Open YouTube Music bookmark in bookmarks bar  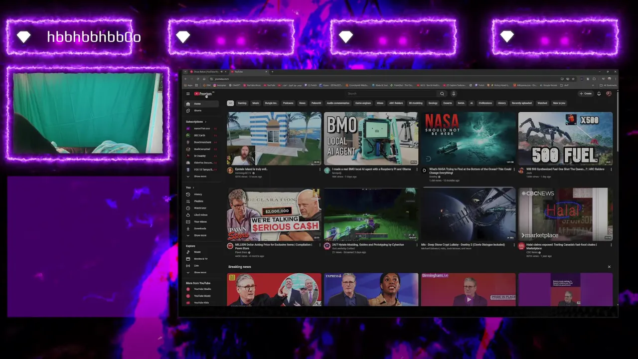[x=252, y=85]
